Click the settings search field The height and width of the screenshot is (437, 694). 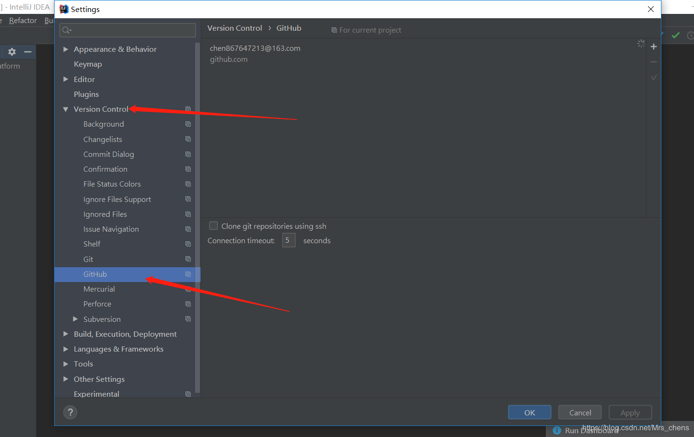point(127,30)
